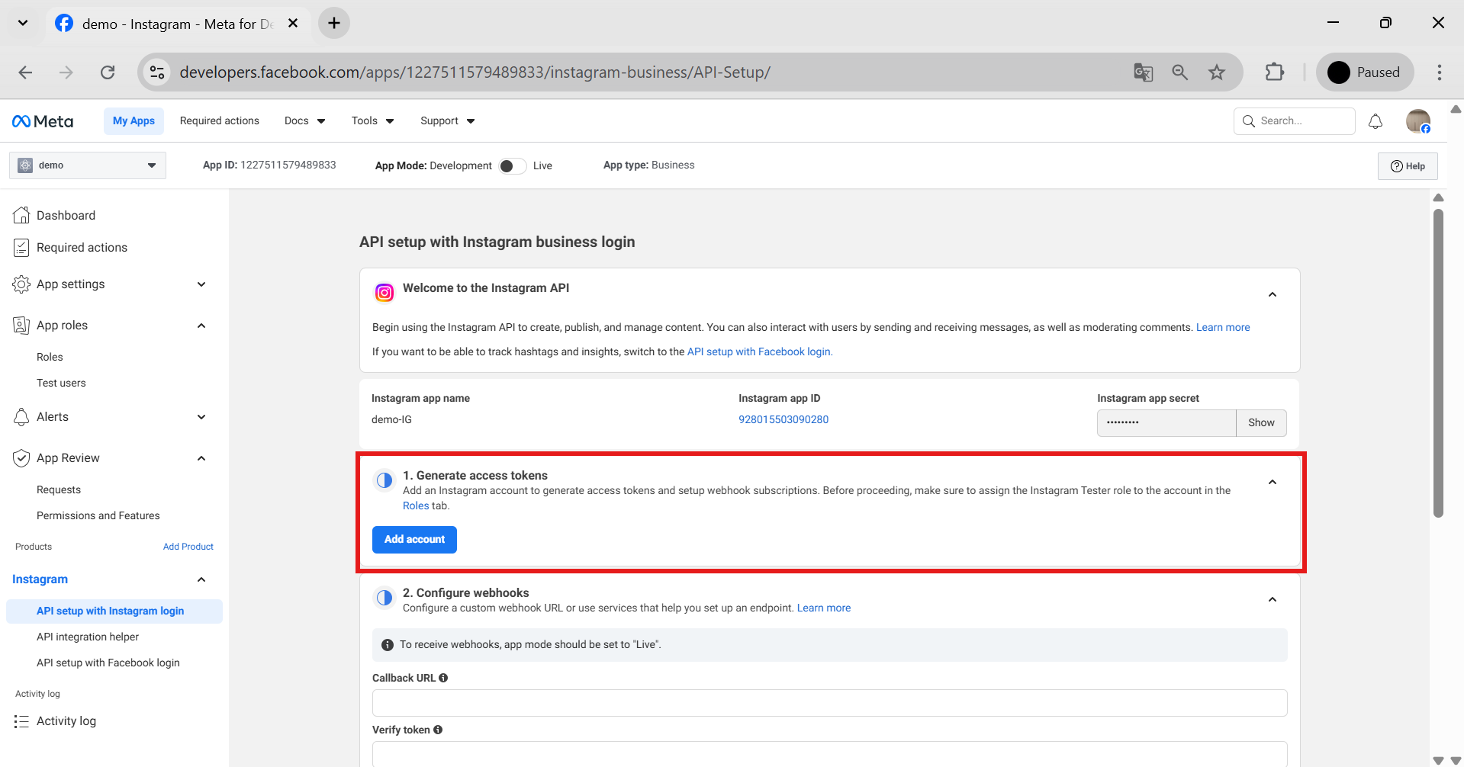Open API setup with Facebook login in sidebar

click(x=108, y=663)
